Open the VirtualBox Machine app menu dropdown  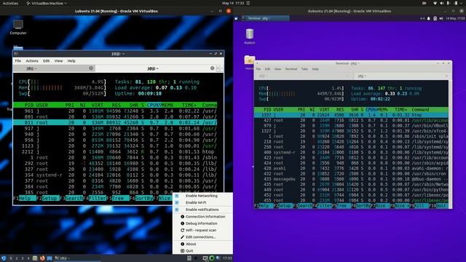point(46,3)
